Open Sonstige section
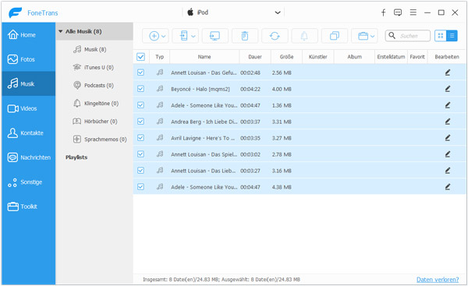This screenshot has width=468, height=286. pyautogui.click(x=28, y=182)
